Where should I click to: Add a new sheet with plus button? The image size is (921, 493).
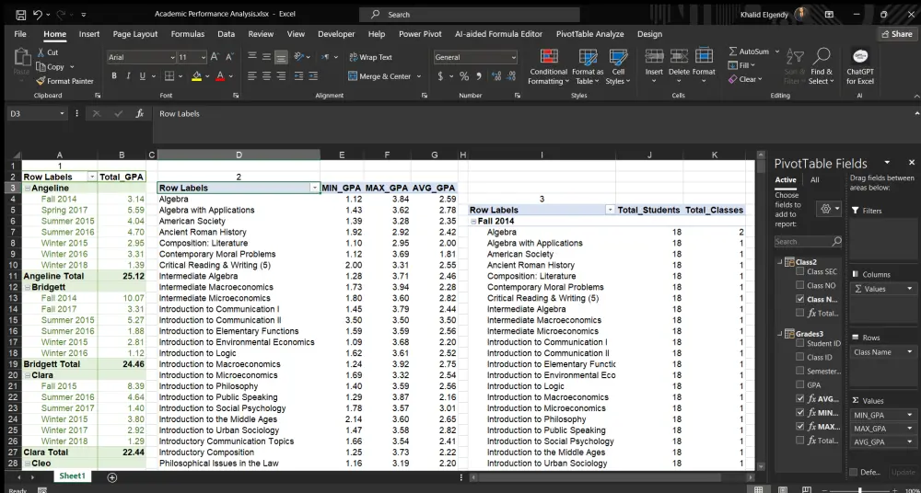click(x=111, y=477)
